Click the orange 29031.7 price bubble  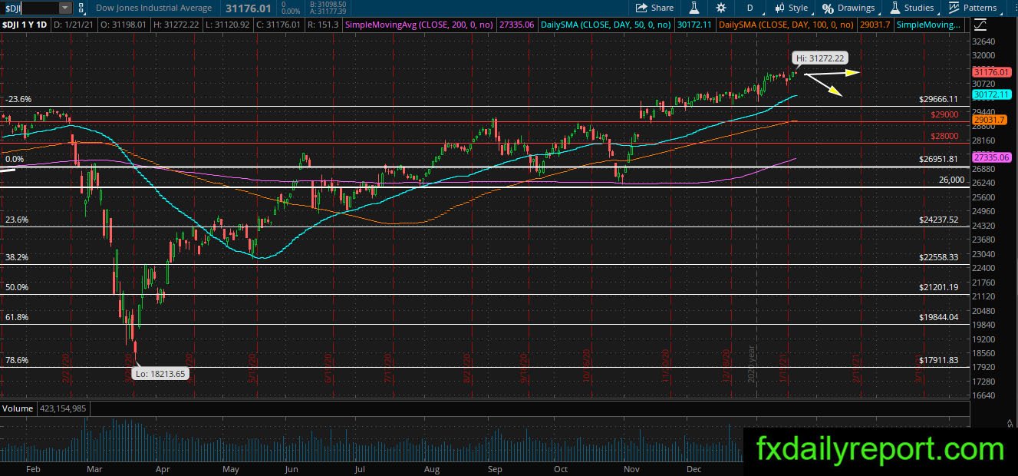[x=988, y=120]
